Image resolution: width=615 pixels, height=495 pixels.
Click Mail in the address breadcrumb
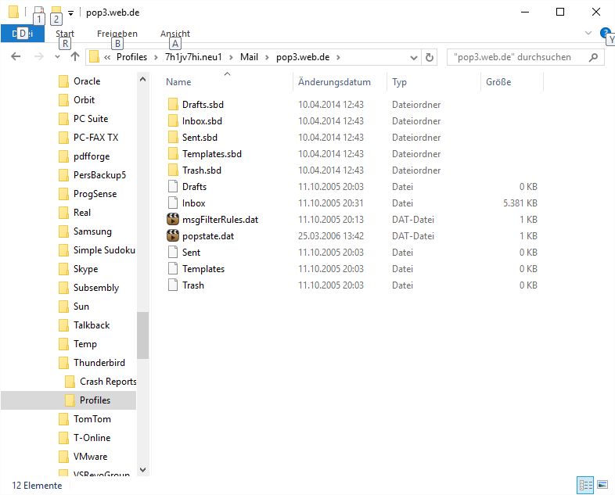point(249,57)
